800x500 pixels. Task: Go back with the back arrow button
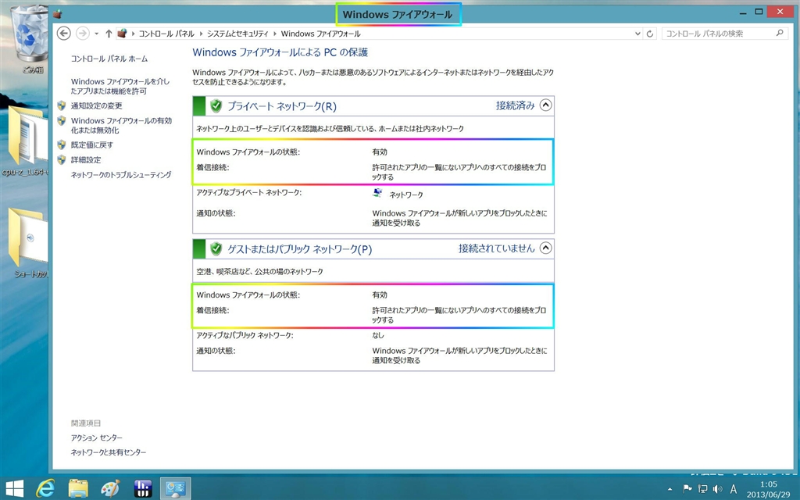pyautogui.click(x=63, y=33)
